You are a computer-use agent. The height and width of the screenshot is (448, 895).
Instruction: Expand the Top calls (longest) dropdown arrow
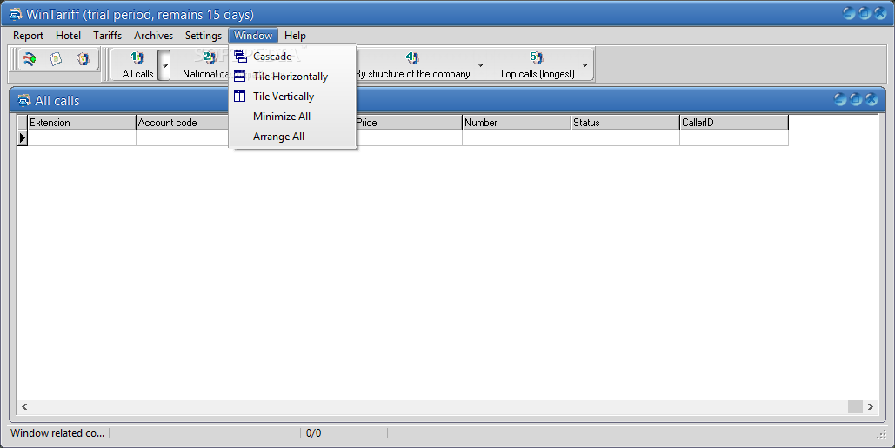click(585, 65)
